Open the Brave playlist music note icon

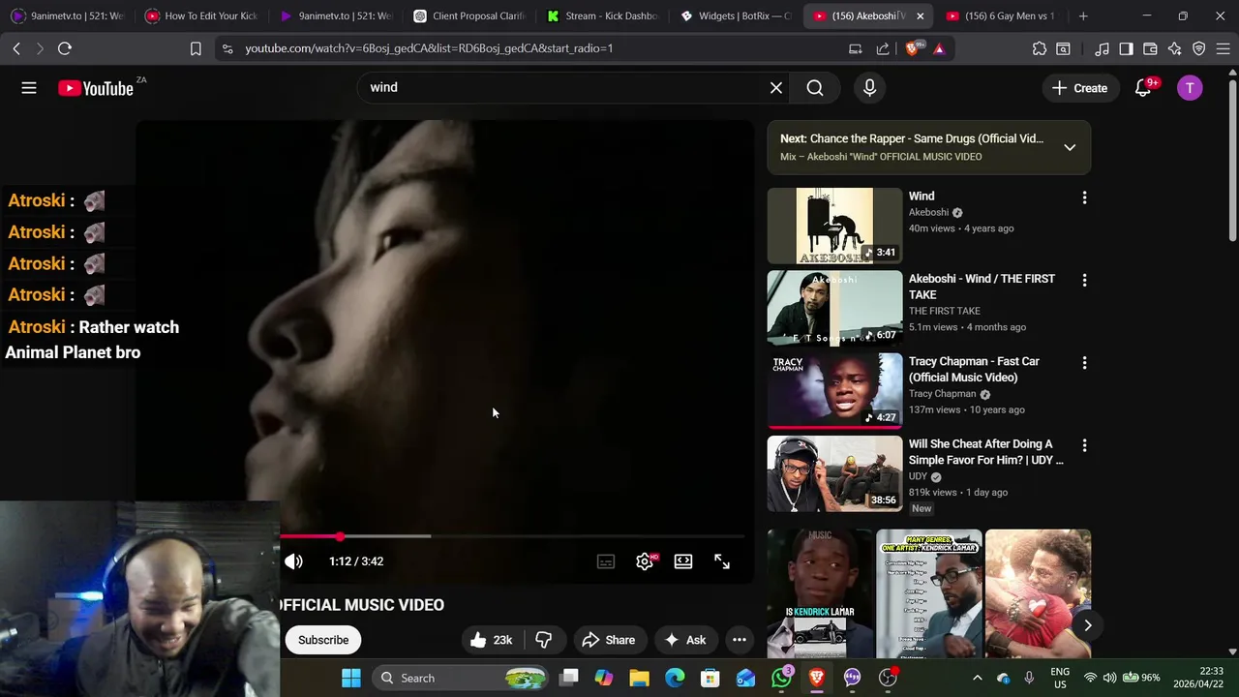point(1102,48)
